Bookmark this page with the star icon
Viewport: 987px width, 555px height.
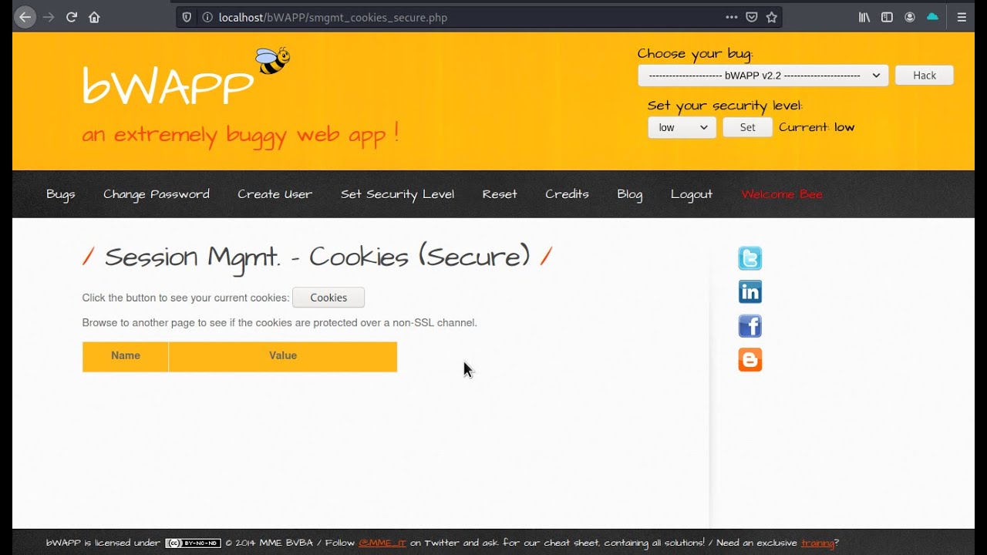click(772, 17)
